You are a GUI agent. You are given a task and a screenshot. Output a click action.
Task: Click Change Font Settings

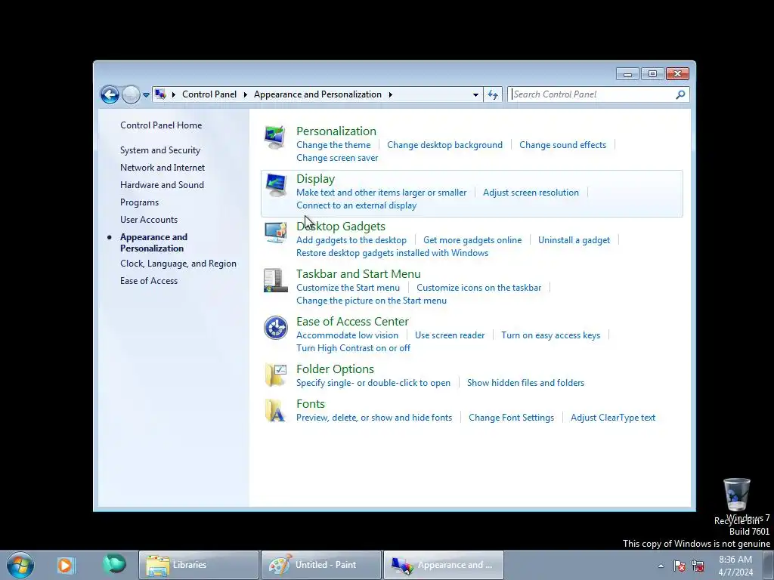click(512, 418)
